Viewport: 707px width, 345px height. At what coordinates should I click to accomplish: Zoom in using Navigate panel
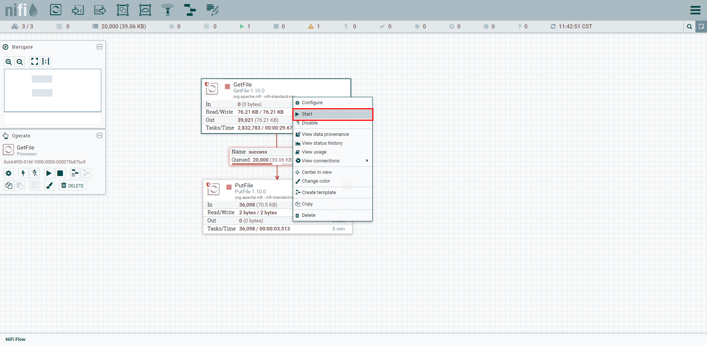pyautogui.click(x=9, y=62)
